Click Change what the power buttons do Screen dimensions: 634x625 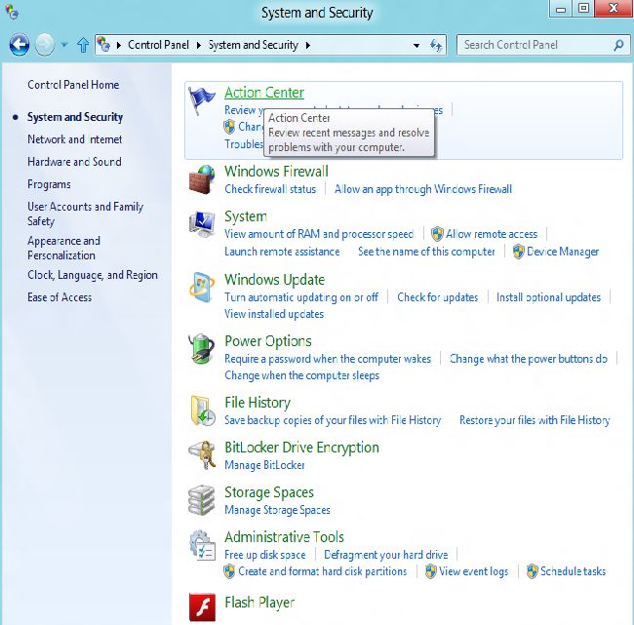point(528,359)
